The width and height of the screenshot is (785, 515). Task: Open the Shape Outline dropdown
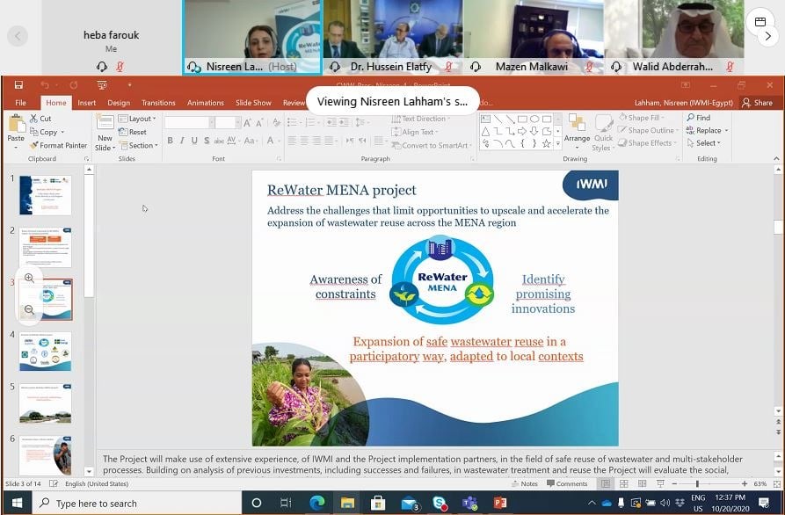click(x=648, y=130)
